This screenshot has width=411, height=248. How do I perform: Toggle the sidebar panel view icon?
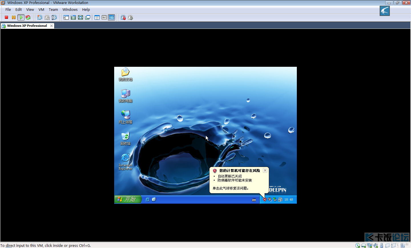[x=66, y=17]
